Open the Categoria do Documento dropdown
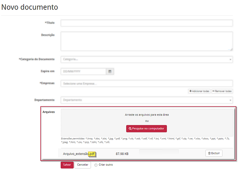Screen dimensions: 242x171 point(146,59)
